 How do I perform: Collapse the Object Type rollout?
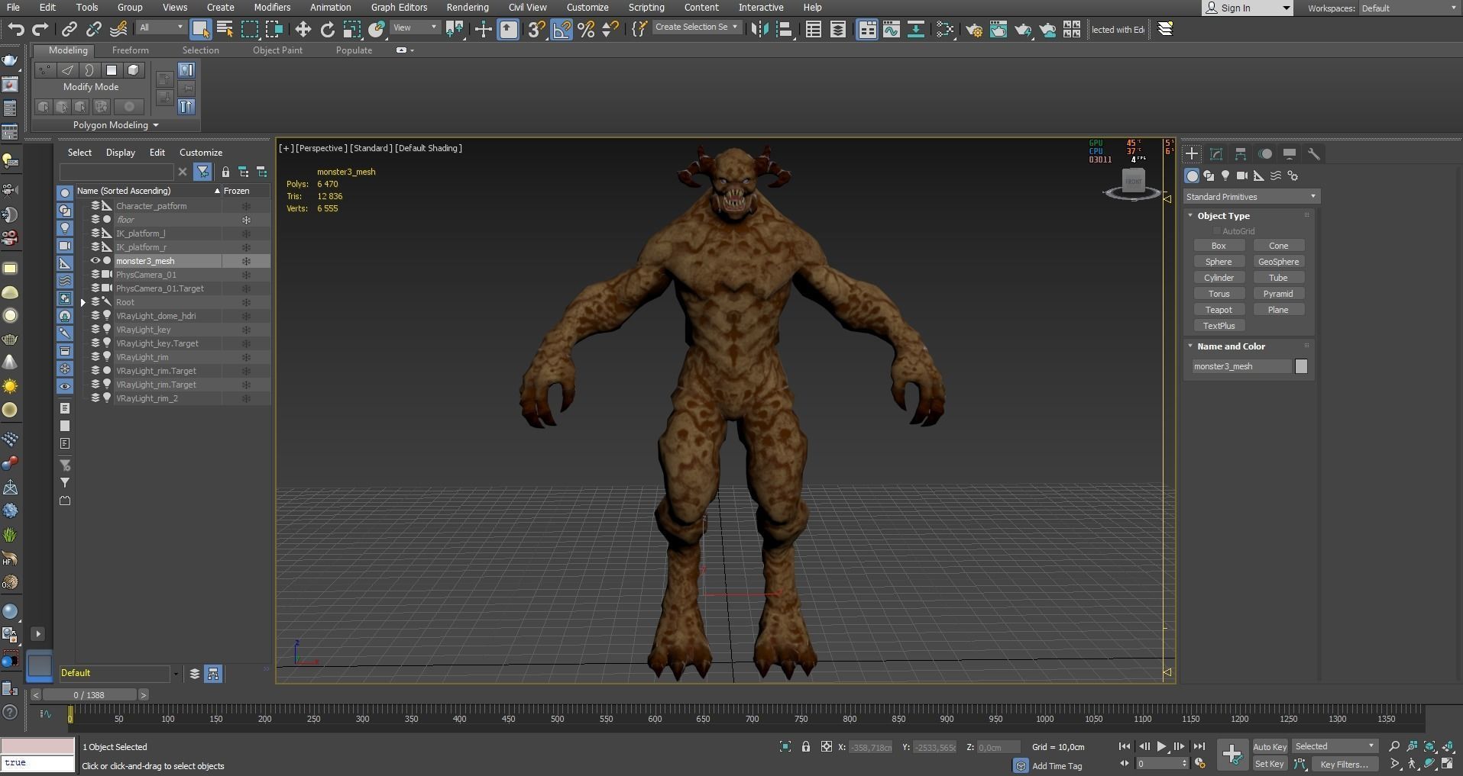click(x=1190, y=216)
